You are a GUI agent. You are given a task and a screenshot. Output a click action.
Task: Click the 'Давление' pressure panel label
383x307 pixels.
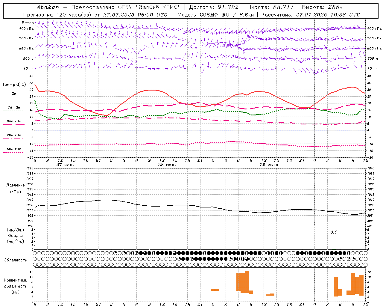coord(16,185)
